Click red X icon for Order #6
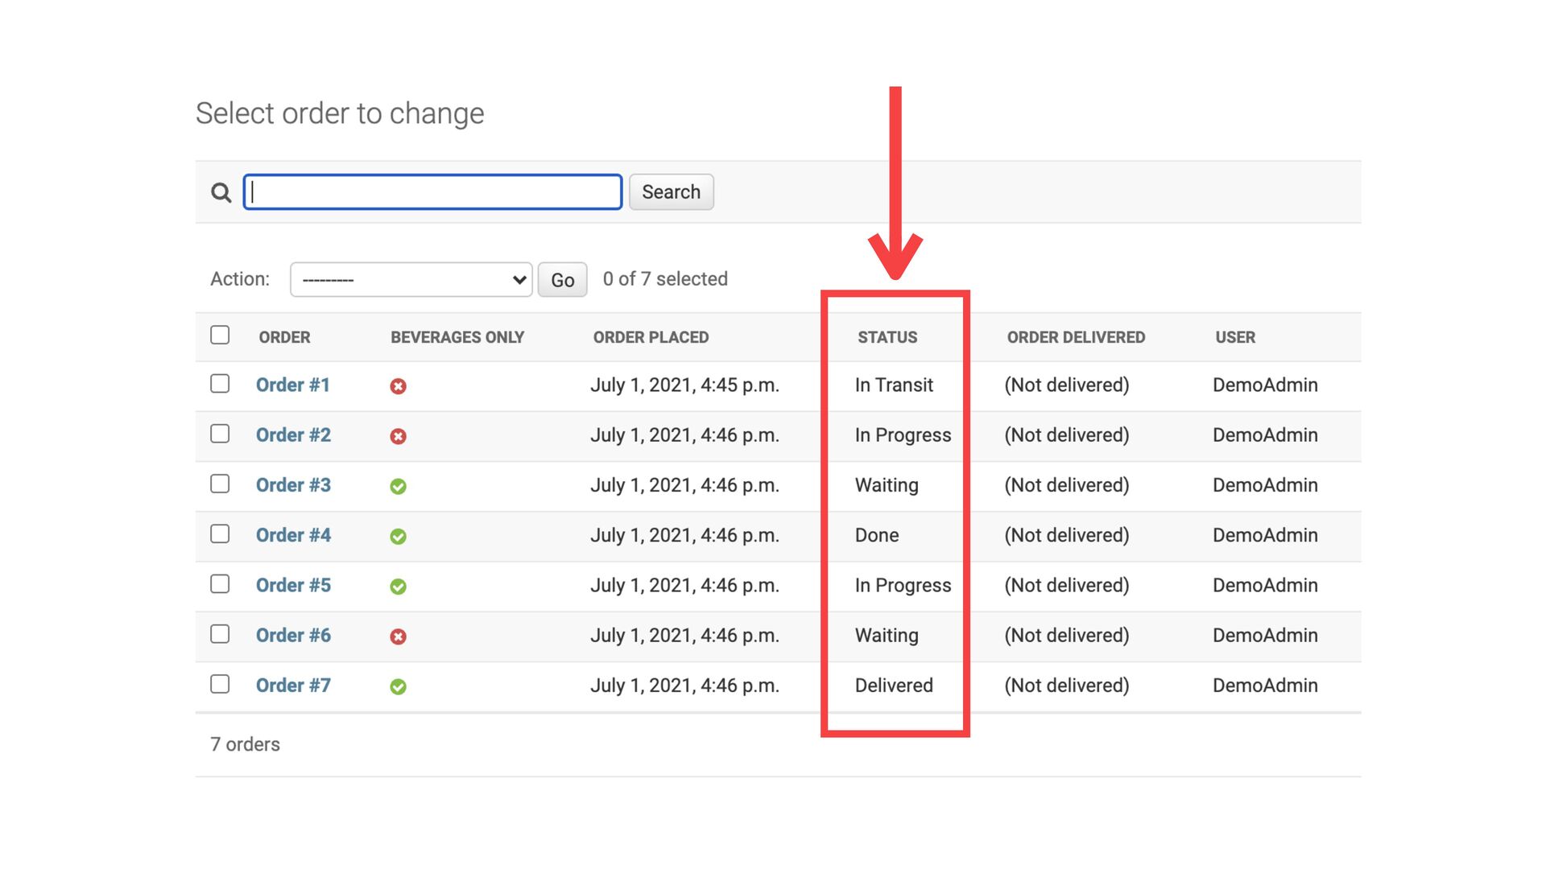This screenshot has height=869, width=1546. tap(398, 636)
